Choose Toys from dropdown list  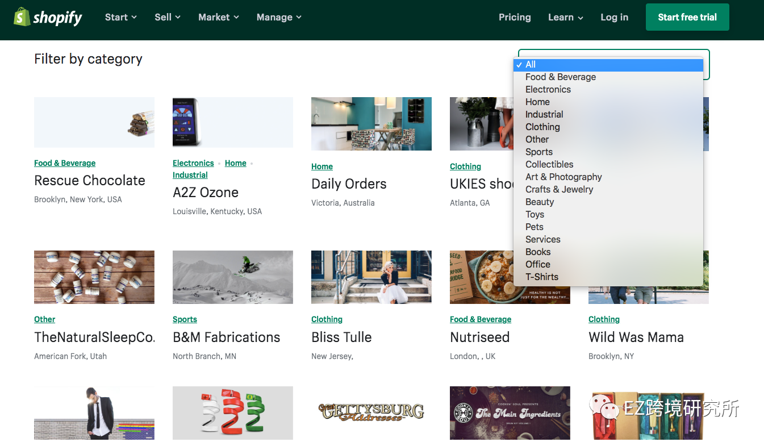[608, 214]
